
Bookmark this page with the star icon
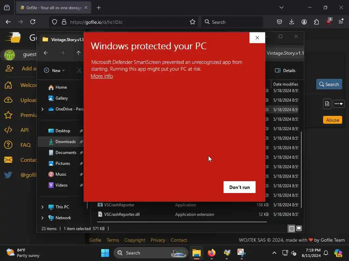193,22
